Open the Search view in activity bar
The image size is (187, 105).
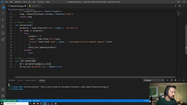tap(3, 13)
